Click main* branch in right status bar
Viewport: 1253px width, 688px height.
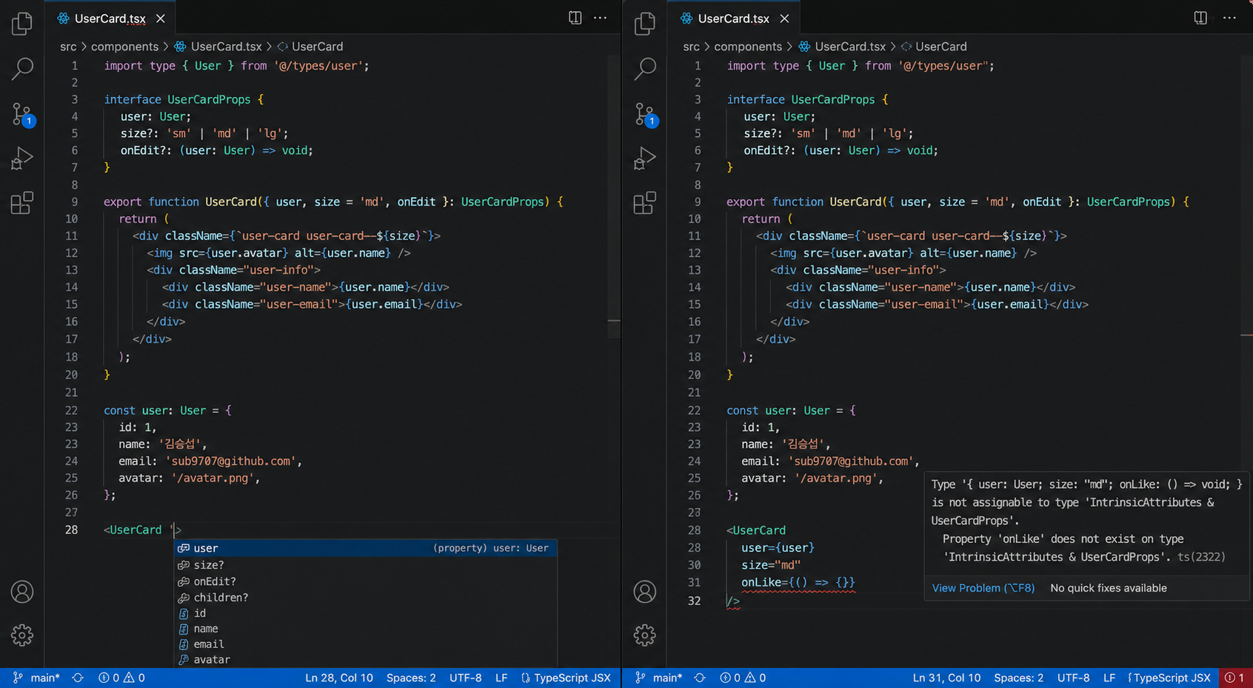tap(659, 678)
